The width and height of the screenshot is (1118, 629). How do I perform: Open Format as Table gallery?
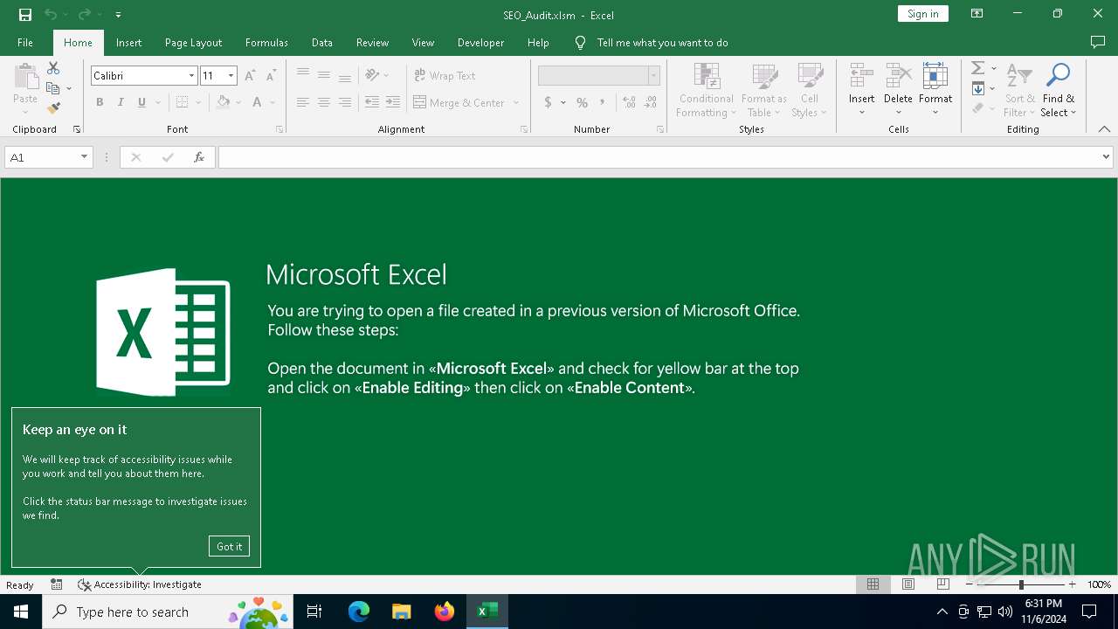[764, 90]
